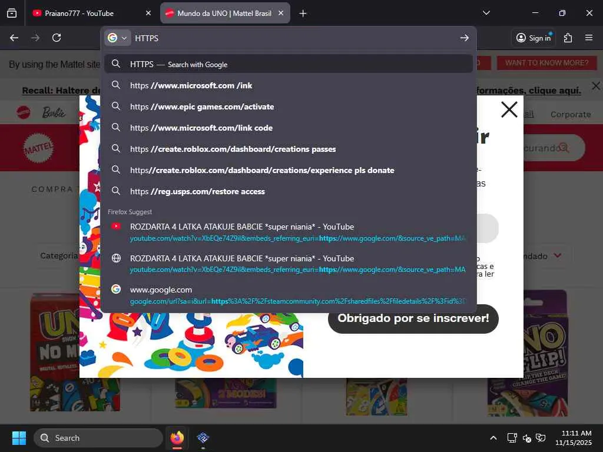Image resolution: width=603 pixels, height=452 pixels.
Task: Open the list all tabs chevron
Action: [x=486, y=13]
